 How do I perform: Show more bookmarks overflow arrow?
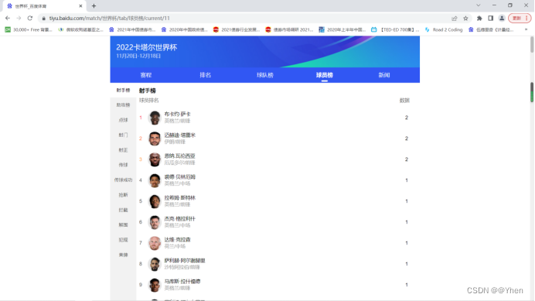click(x=526, y=29)
